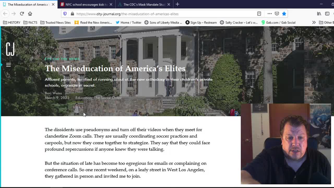Image resolution: width=334 pixels, height=188 pixels.
Task: Open the Library icon in toolbar
Action: point(319,14)
